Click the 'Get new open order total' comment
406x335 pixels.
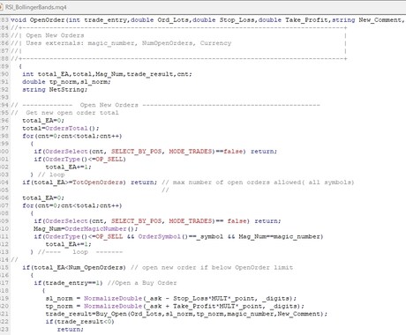(x=72, y=113)
